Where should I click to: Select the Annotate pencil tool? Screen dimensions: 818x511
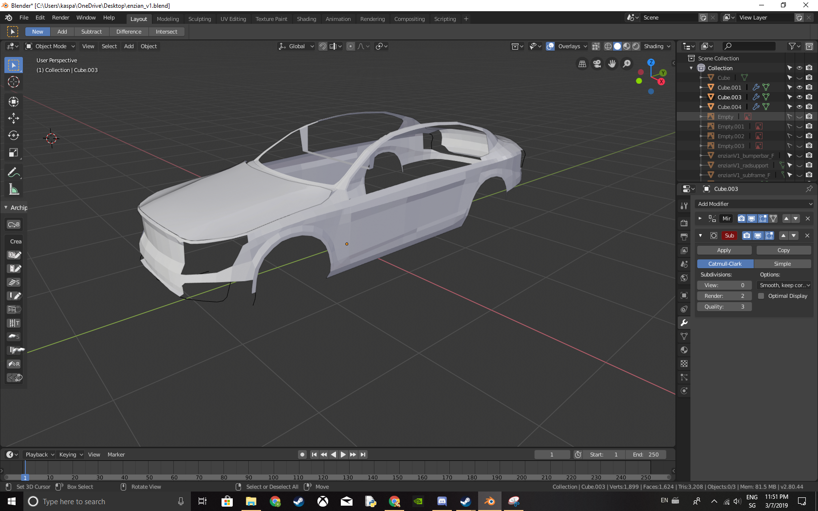[14, 173]
